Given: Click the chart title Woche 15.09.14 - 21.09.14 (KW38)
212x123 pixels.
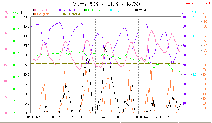Looking at the screenshot, I should 107,4.
